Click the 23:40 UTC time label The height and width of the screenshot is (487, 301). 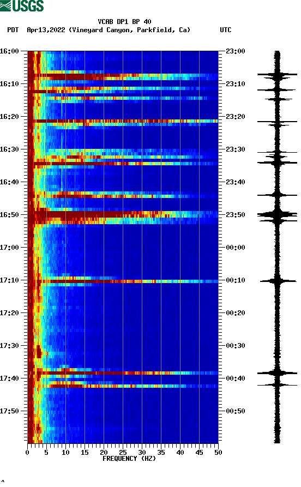coord(236,182)
